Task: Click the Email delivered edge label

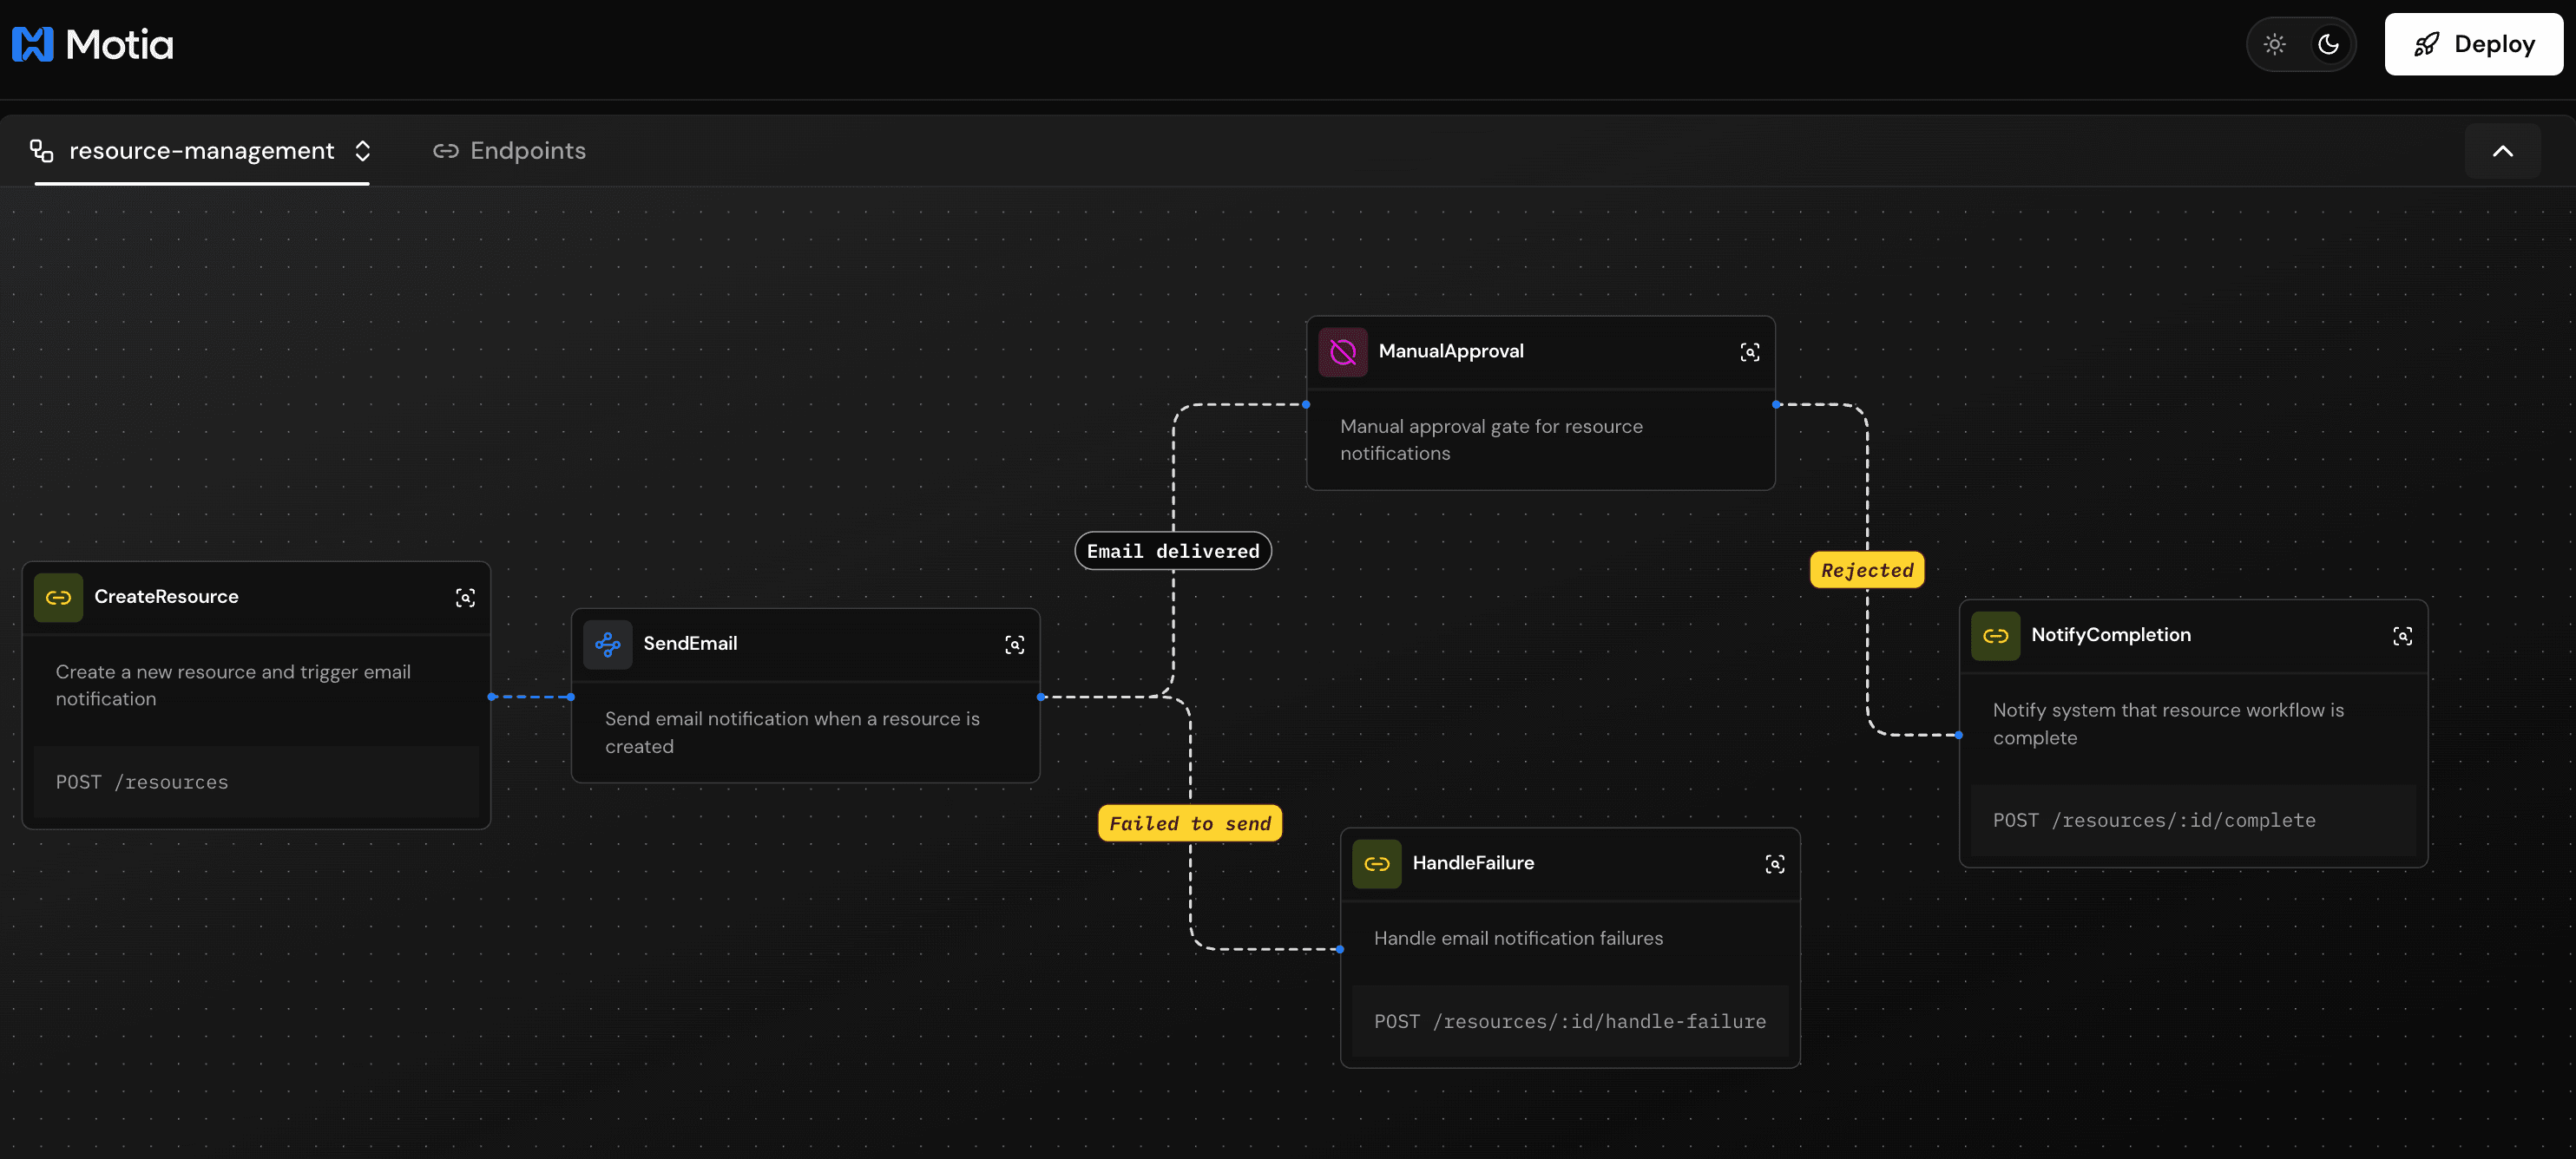Action: [x=1173, y=549]
